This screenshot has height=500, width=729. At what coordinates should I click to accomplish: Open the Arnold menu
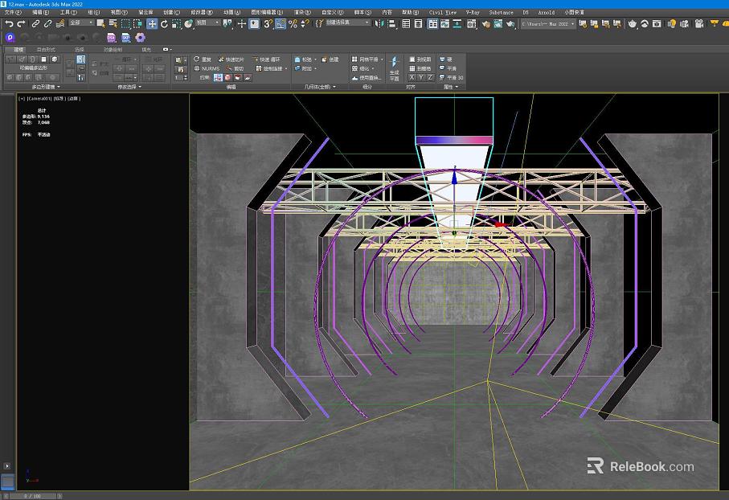[546, 12]
